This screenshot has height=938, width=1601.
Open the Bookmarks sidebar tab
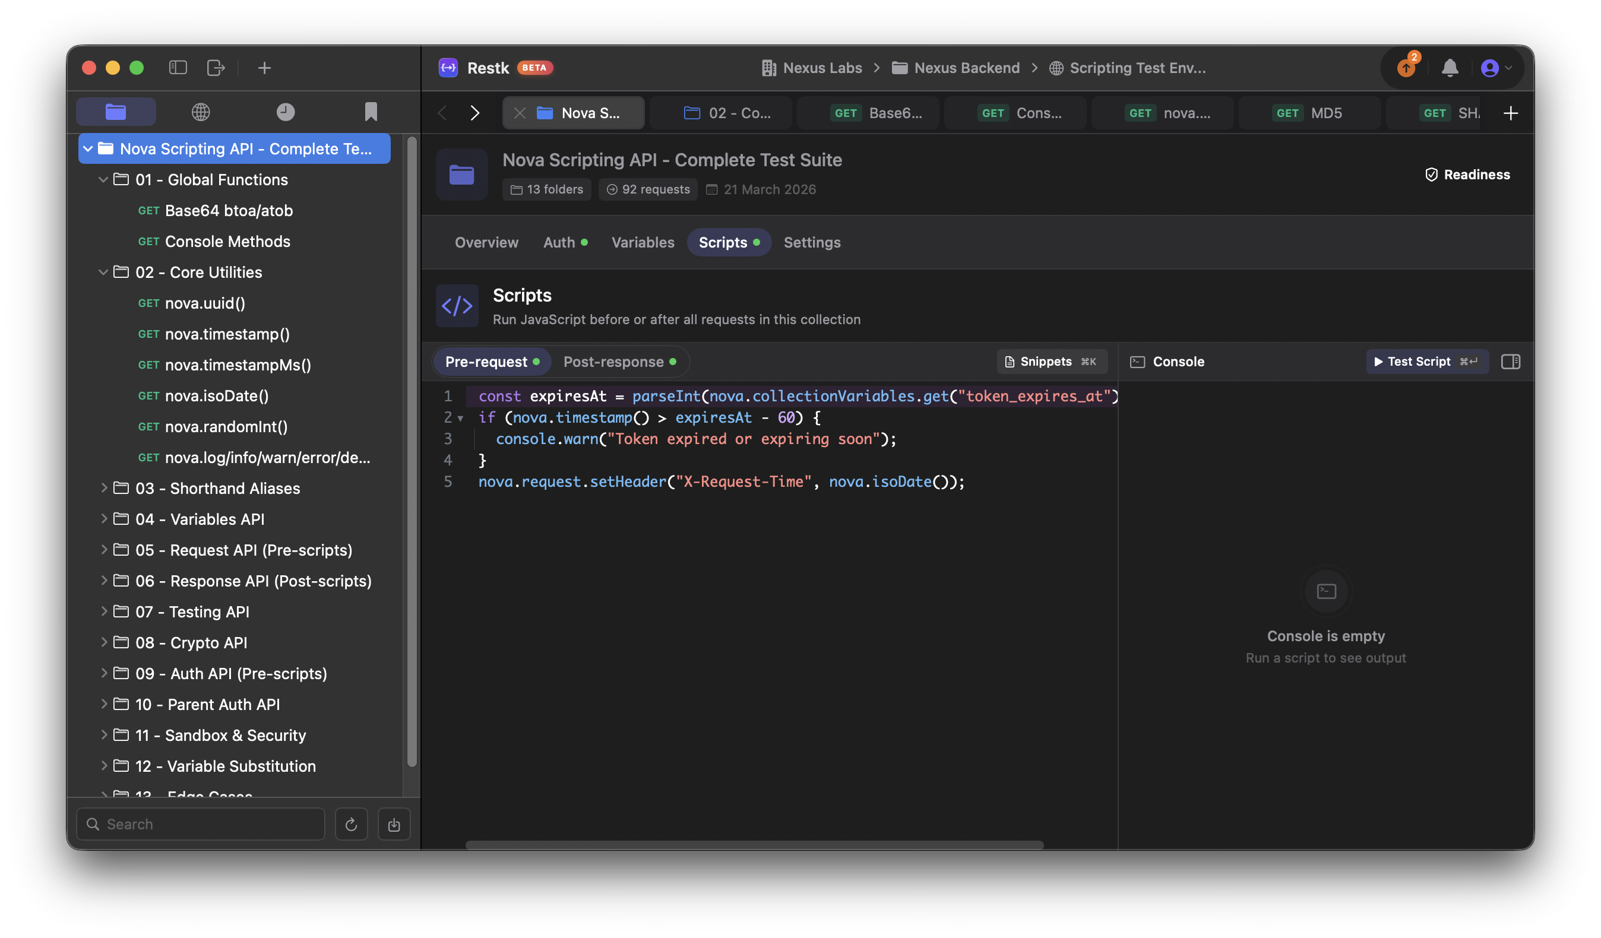[x=371, y=112]
